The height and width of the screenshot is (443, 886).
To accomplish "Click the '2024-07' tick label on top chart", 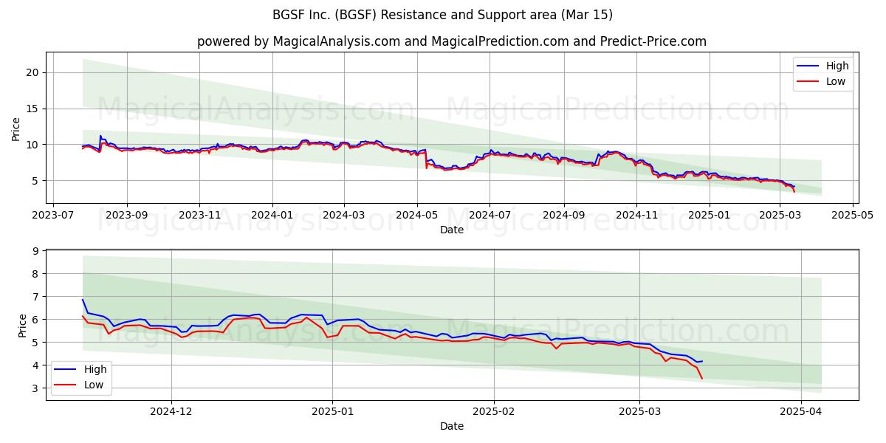I will click(490, 215).
